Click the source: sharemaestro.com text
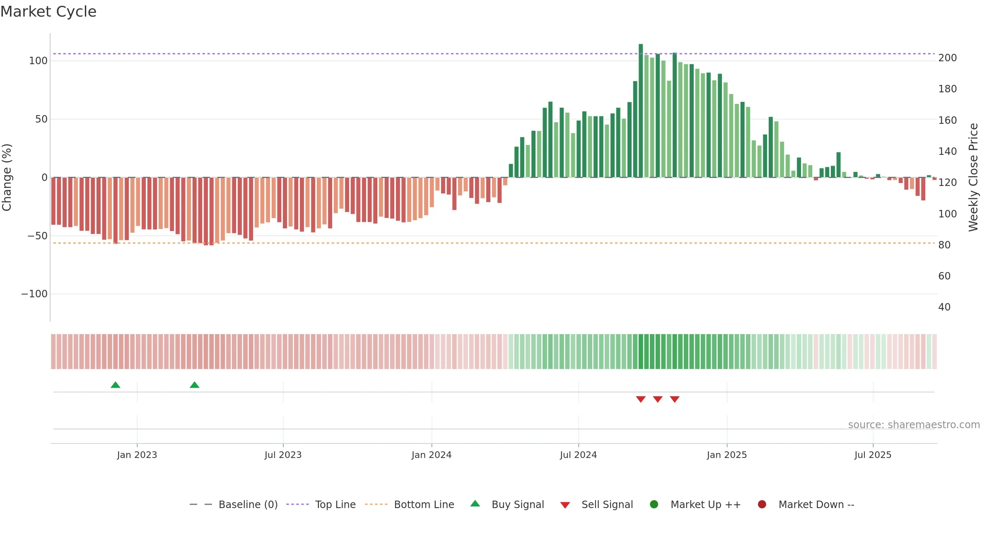This screenshot has height=559, width=994. coord(914,425)
